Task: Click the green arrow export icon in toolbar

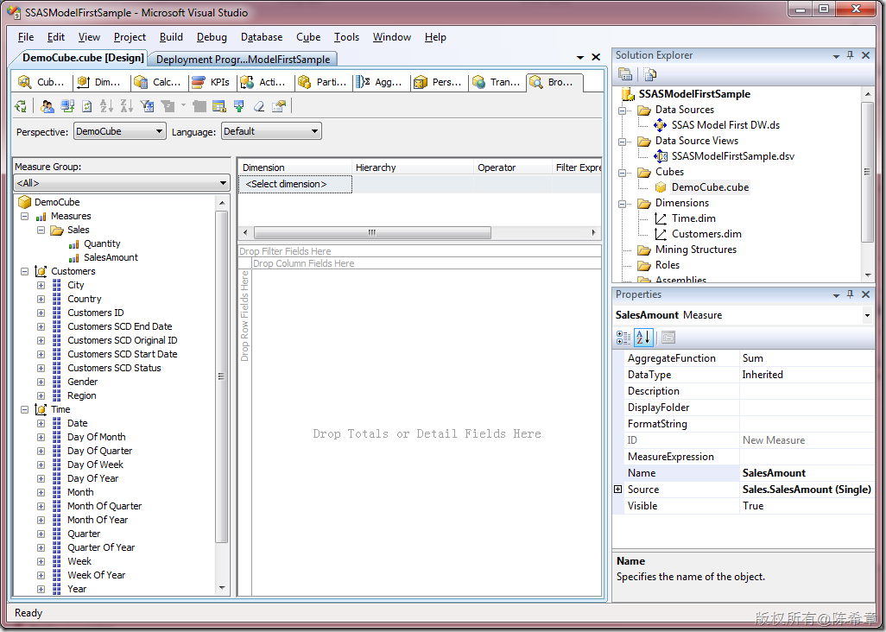Action: coord(239,105)
